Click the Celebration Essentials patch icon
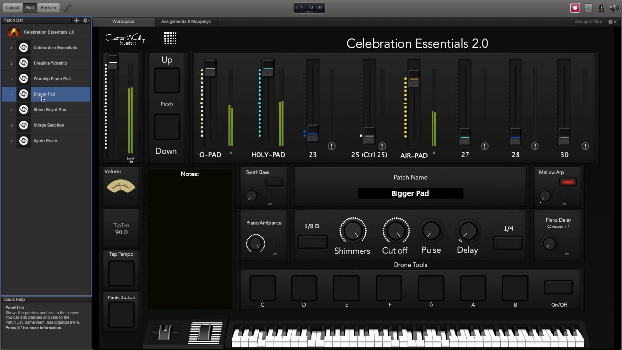 coord(23,48)
